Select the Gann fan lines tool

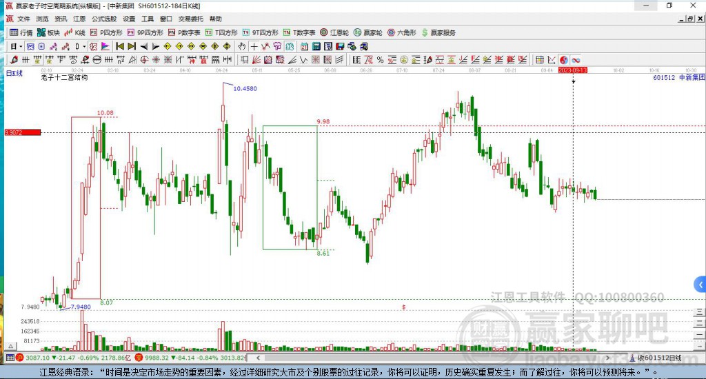[256, 59]
